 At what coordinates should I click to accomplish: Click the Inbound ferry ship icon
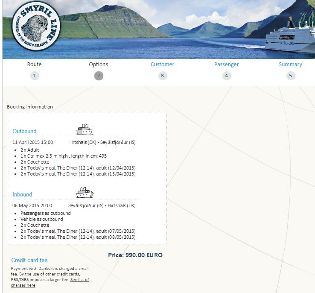coord(85,193)
